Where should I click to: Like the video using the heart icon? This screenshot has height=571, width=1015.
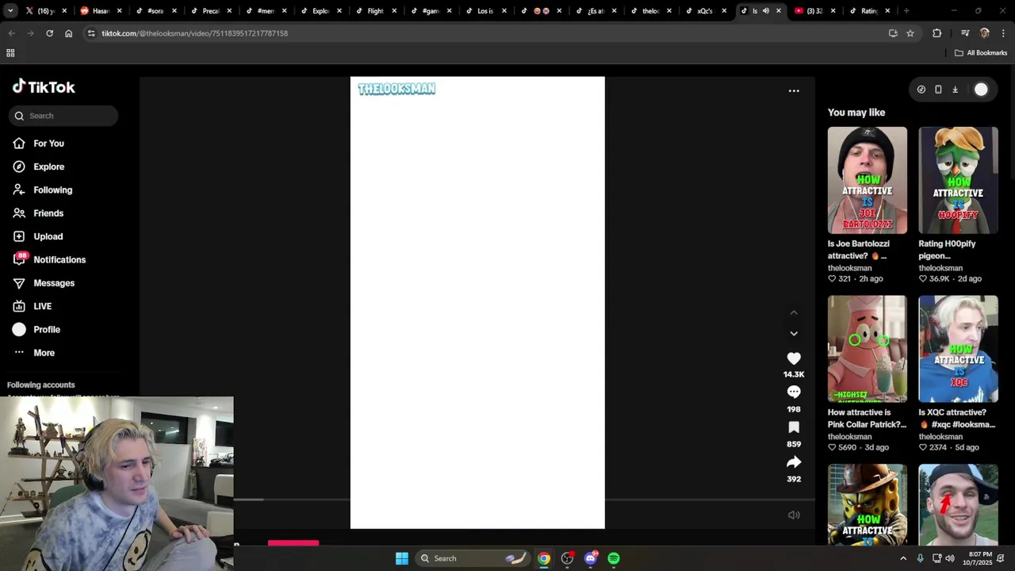click(x=794, y=358)
